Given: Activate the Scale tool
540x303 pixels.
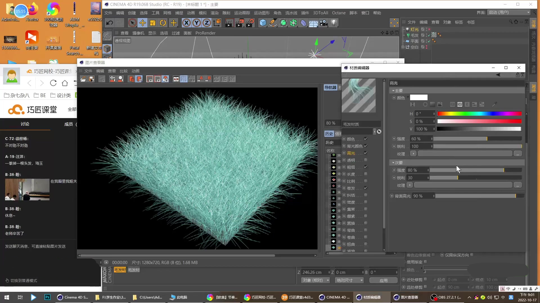Looking at the screenshot, I should point(153,23).
